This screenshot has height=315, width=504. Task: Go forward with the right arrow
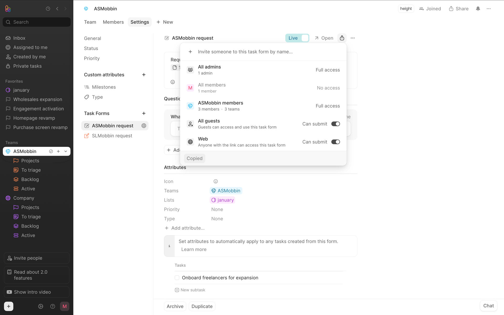pyautogui.click(x=66, y=9)
